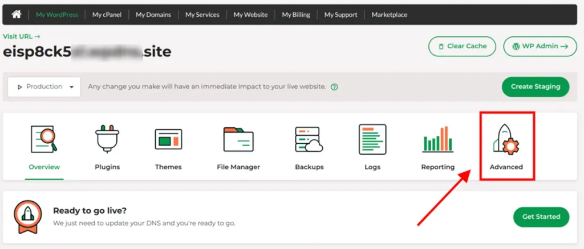
Task: Open the My Billing menu
Action: 296,15
